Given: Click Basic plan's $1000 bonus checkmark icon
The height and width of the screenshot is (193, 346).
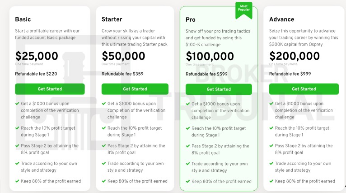Looking at the screenshot, I should pyautogui.click(x=17, y=104).
